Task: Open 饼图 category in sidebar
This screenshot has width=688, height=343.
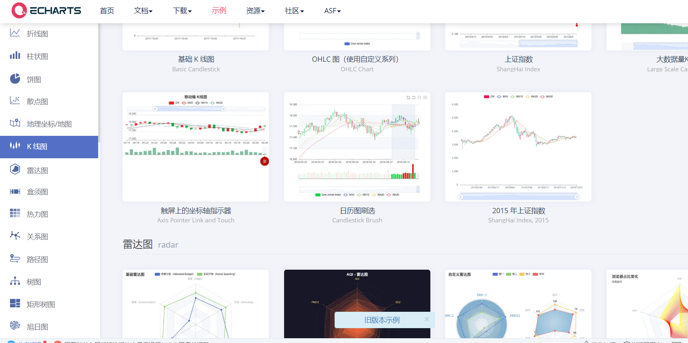Action: (49, 79)
